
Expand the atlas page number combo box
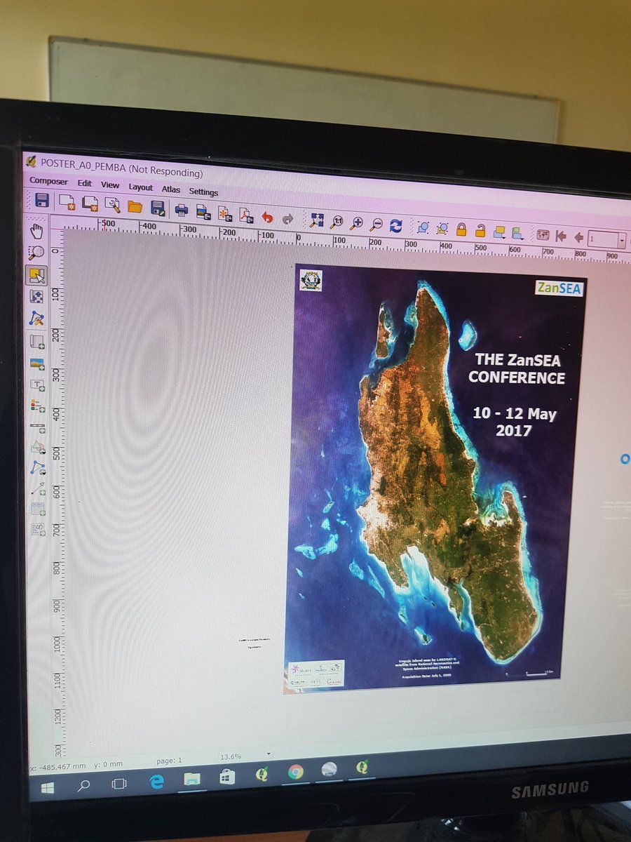click(621, 240)
